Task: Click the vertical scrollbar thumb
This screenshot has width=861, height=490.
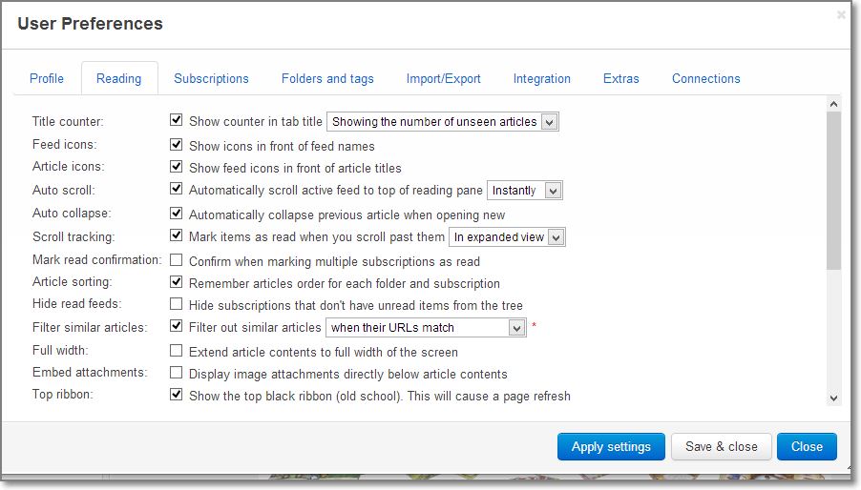Action: (833, 191)
